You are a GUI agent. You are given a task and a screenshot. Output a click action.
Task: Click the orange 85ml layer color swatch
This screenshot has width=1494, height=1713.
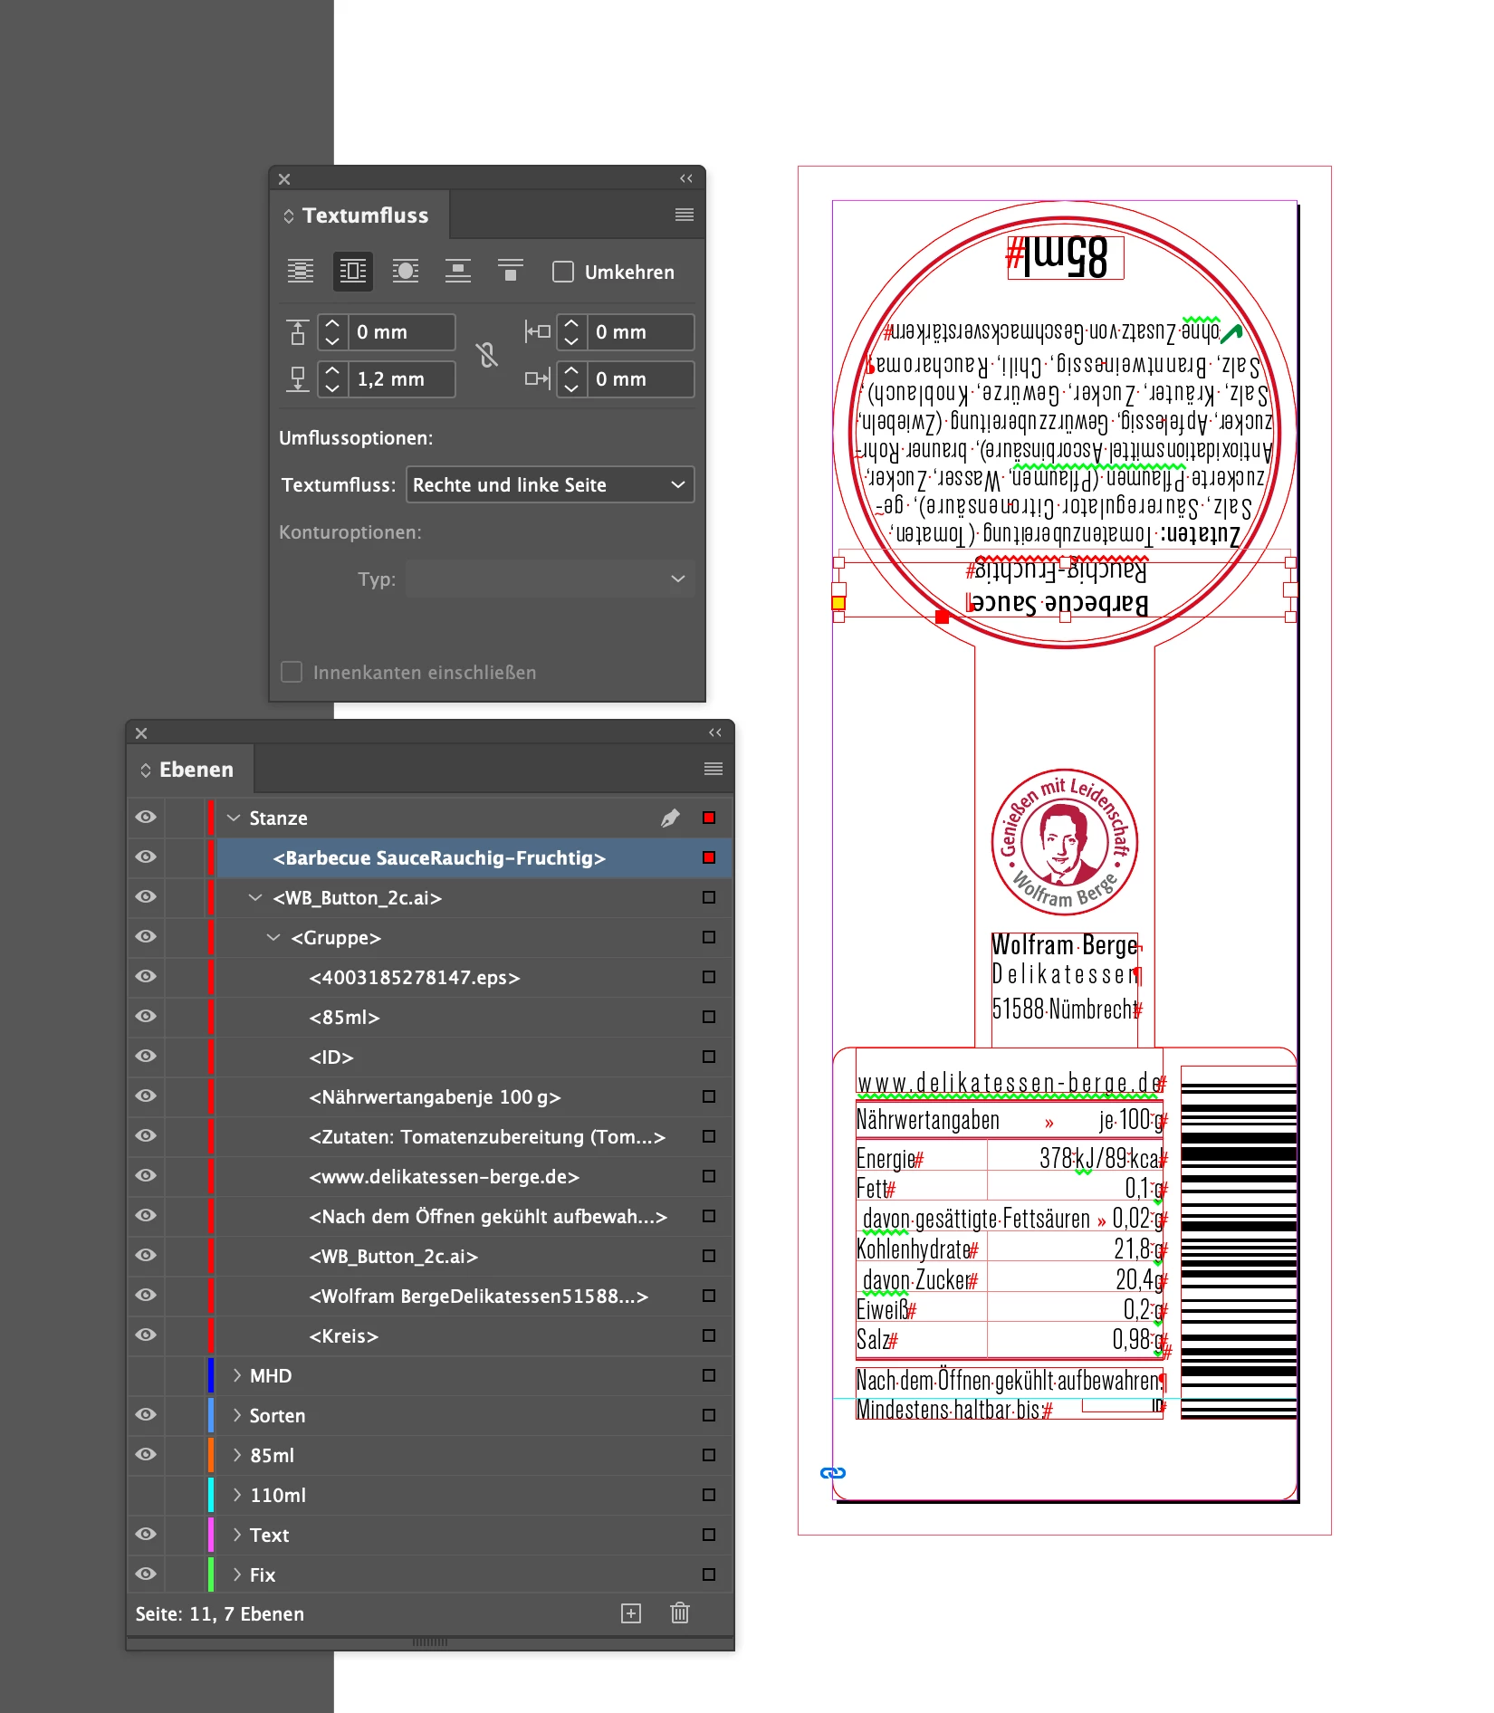click(210, 1455)
